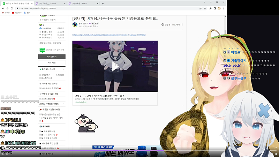Open the Chrome side panel icon
The image size is (279, 157).
pos(215,8)
